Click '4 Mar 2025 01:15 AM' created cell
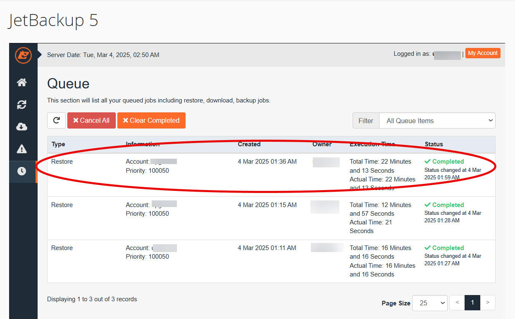This screenshot has width=515, height=319. [x=267, y=205]
